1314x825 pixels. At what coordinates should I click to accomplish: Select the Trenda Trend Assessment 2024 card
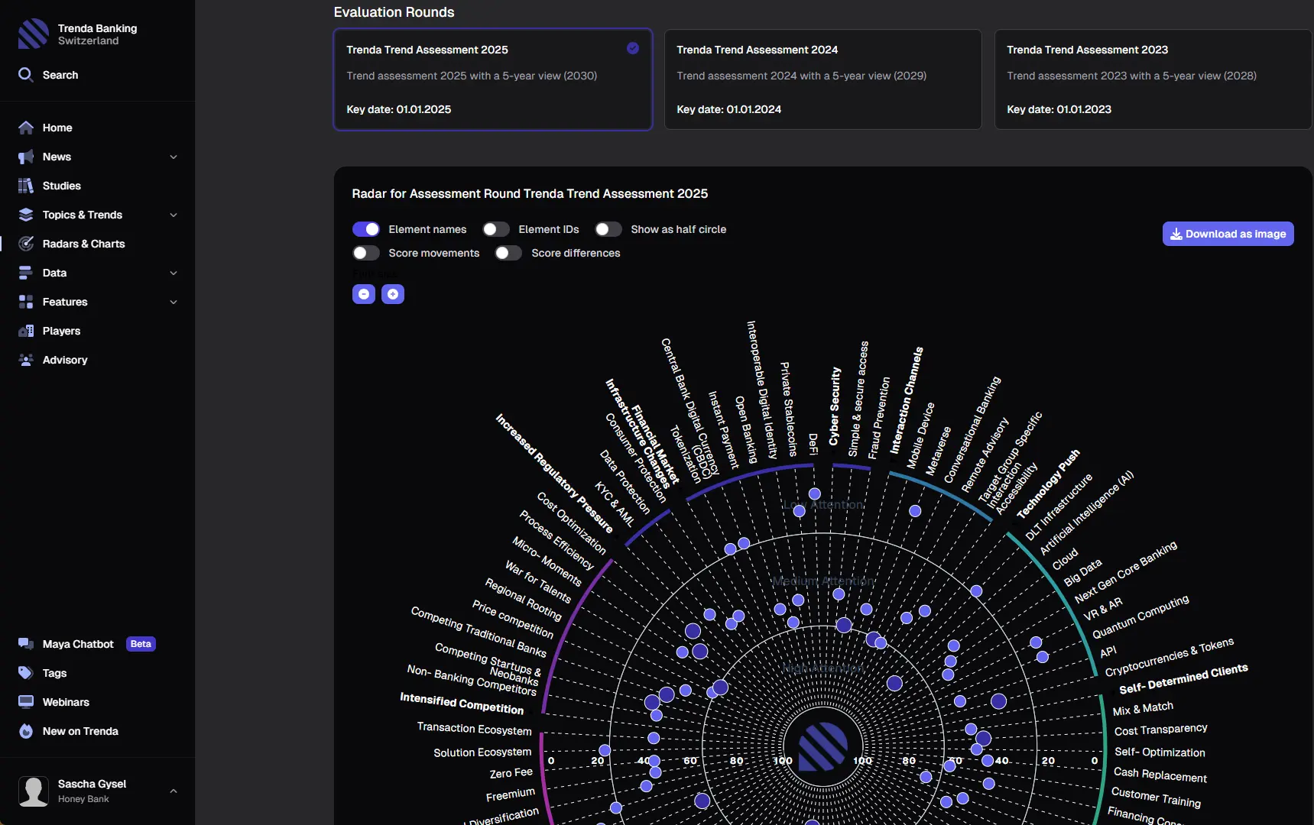click(x=822, y=79)
